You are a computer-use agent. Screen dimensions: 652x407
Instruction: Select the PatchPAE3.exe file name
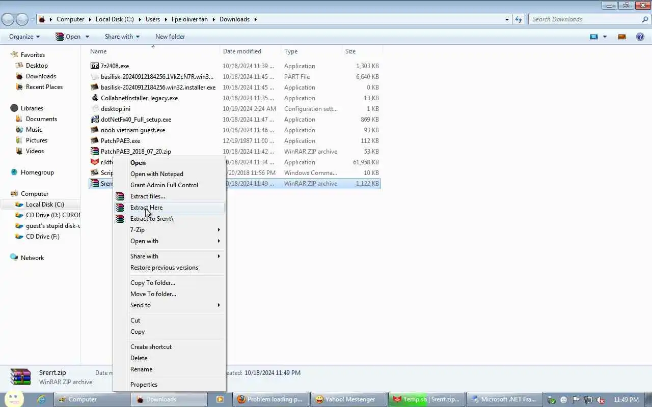(x=120, y=141)
